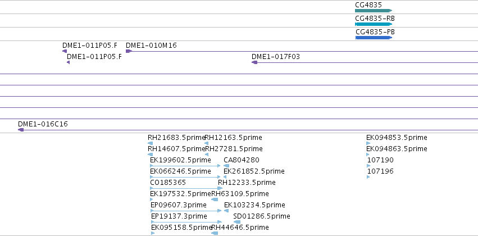The height and width of the screenshot is (236, 478).
Task: Select the EK094863.5prime EST label
Action: click(397, 149)
